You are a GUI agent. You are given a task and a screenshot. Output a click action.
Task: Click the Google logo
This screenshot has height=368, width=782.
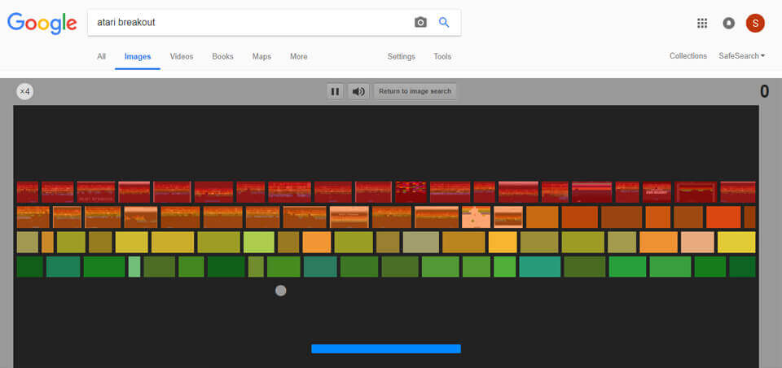pos(42,23)
